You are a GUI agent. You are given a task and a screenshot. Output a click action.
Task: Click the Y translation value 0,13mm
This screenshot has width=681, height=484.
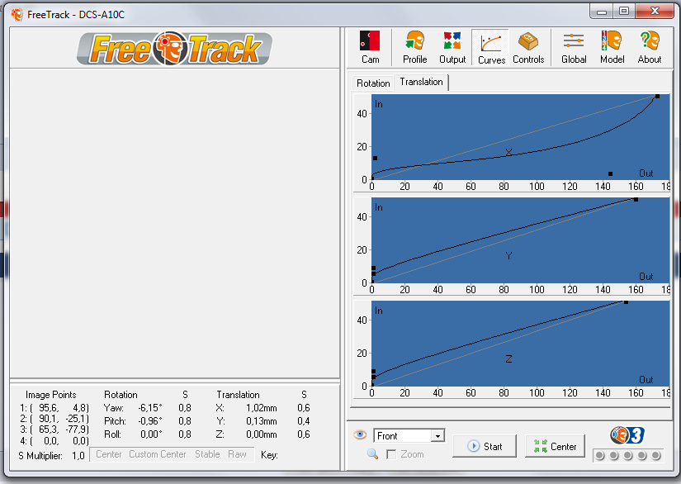point(262,421)
